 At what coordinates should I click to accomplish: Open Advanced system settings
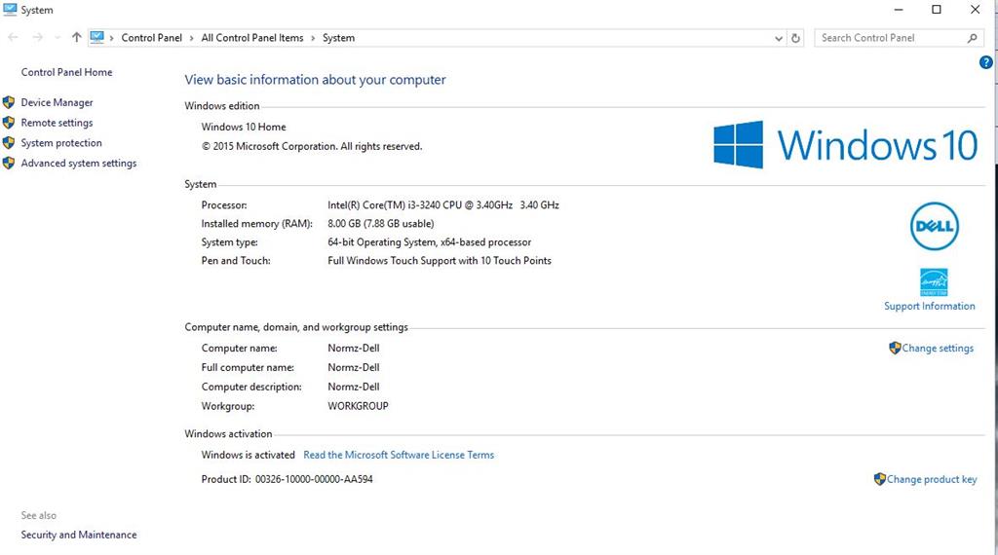[78, 164]
